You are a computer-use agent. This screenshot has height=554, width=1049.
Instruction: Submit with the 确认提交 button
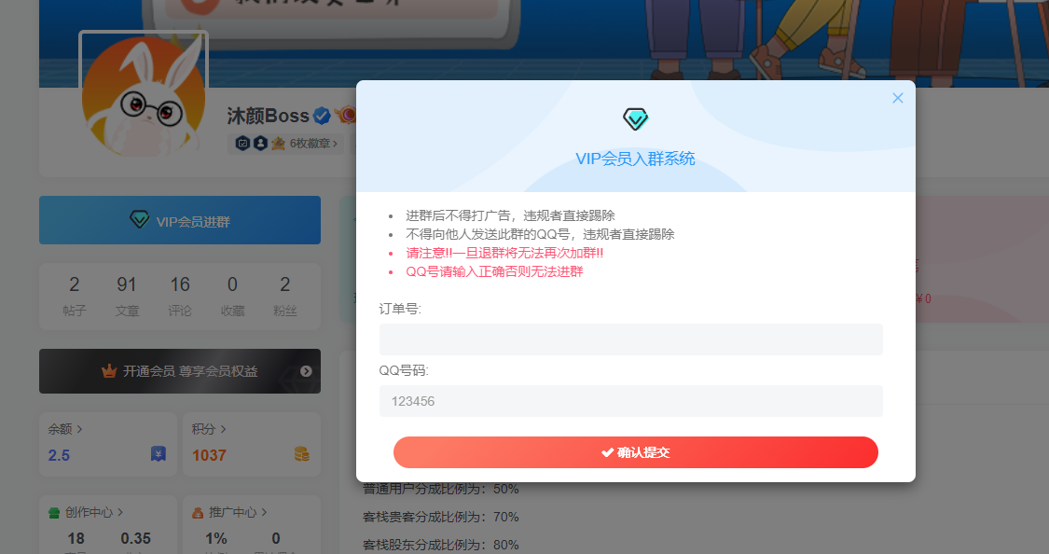636,452
